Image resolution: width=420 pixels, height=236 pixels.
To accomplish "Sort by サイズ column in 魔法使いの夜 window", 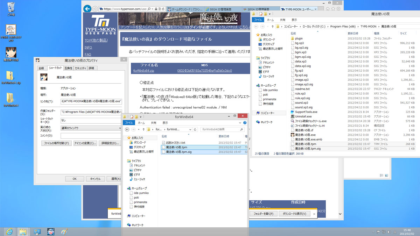I will [403, 33].
